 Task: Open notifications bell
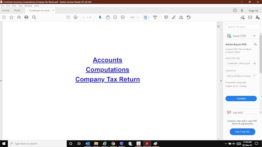242,10
